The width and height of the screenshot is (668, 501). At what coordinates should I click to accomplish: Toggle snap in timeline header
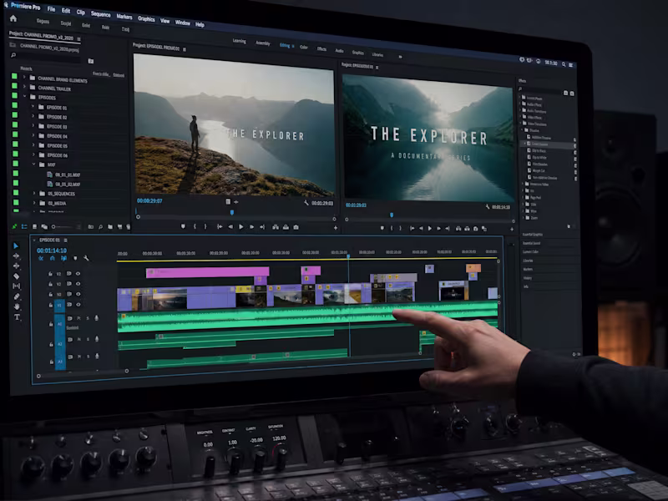53,258
